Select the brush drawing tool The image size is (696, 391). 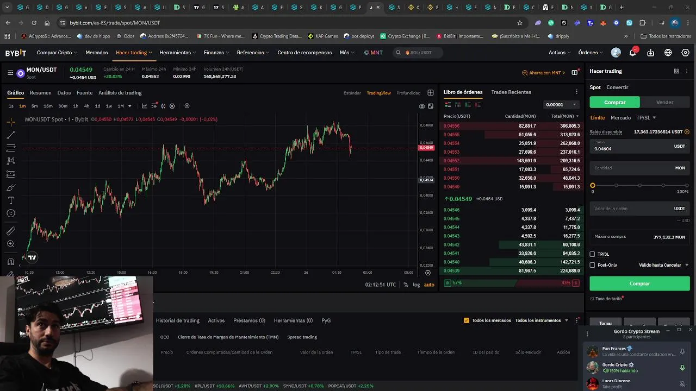(11, 187)
